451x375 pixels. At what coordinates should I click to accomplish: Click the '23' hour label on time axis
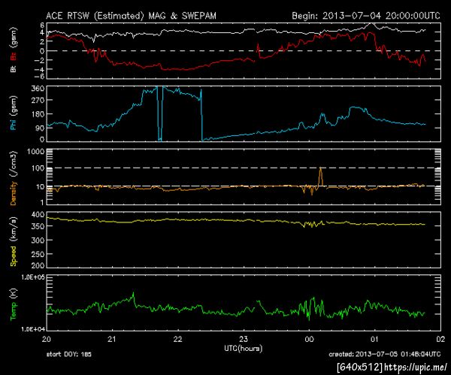pos(244,340)
